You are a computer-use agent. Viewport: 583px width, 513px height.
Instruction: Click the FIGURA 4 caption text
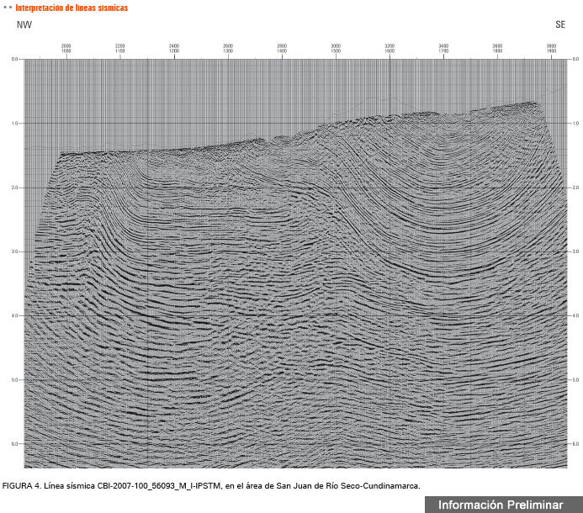coord(210,486)
